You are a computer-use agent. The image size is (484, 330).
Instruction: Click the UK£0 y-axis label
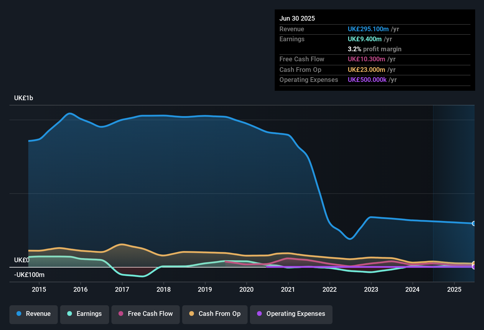[22, 260]
